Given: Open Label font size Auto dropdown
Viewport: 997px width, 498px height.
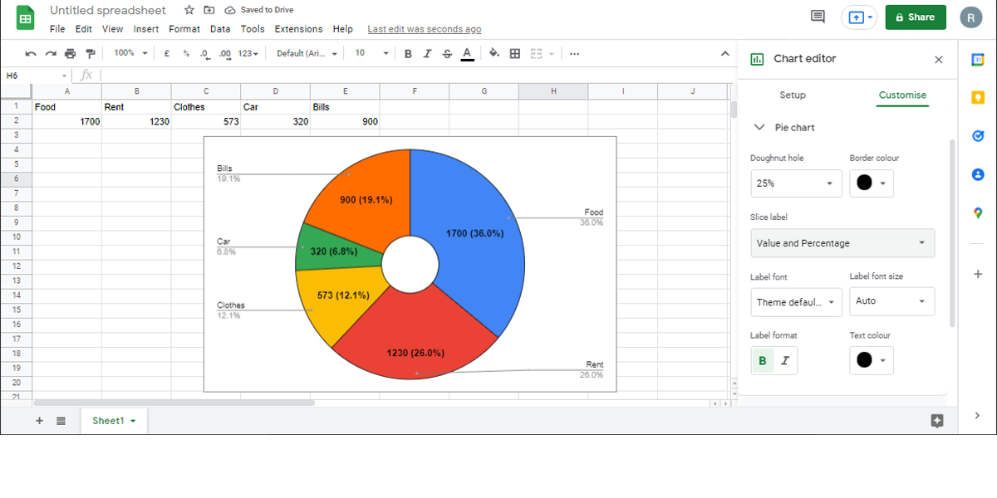Looking at the screenshot, I should click(x=892, y=301).
